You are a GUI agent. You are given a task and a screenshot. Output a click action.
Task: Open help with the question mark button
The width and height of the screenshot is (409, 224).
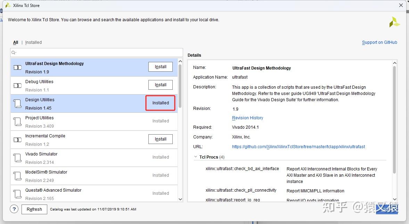14,209
